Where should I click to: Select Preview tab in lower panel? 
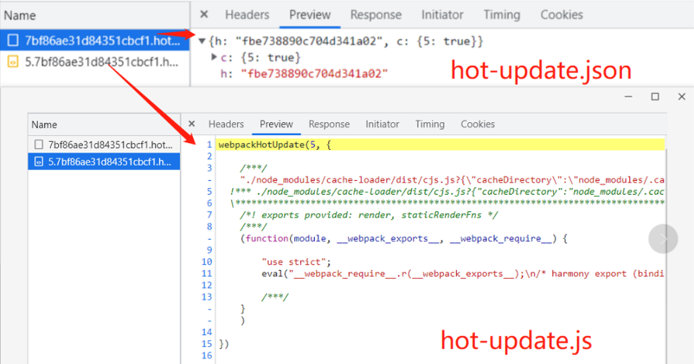[276, 125]
